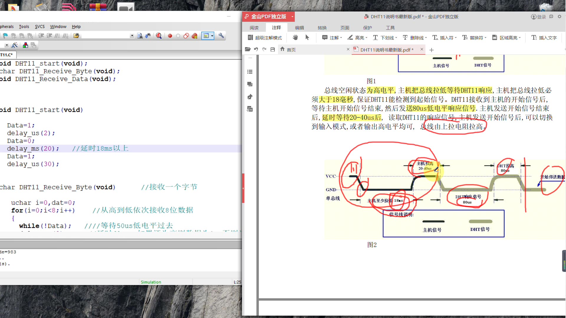Viewport: 566px width, 318px height.
Task: Select the hand pan tool
Action: [295, 37]
